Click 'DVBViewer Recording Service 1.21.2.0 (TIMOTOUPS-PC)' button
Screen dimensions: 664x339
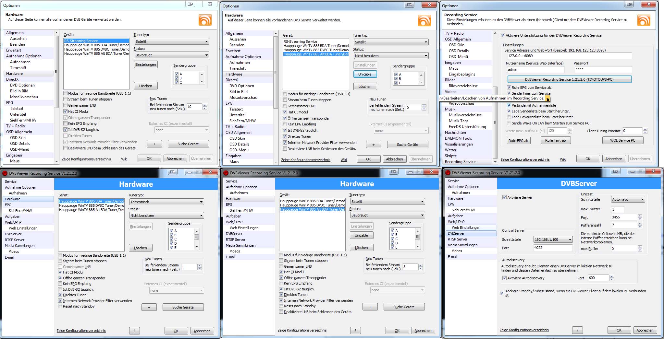click(569, 79)
